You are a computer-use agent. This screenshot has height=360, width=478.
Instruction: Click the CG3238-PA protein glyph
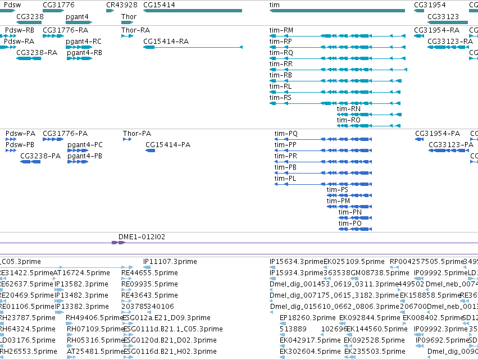[30, 162]
